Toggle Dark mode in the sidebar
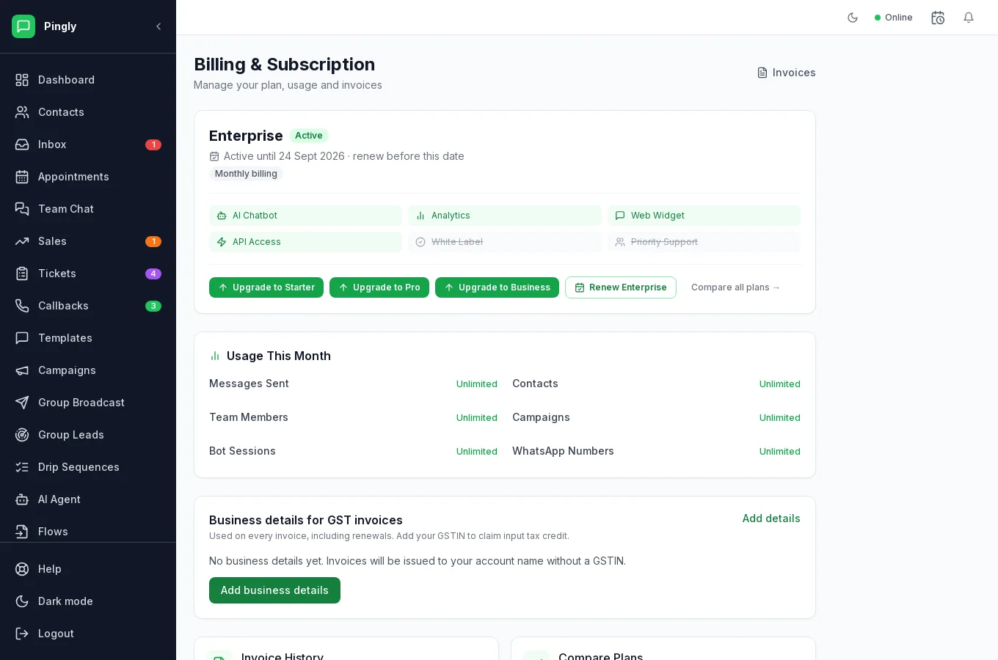 pos(88,601)
